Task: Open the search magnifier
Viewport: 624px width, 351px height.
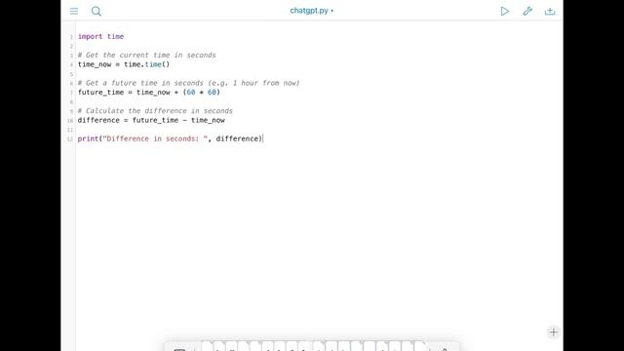Action: point(97,11)
